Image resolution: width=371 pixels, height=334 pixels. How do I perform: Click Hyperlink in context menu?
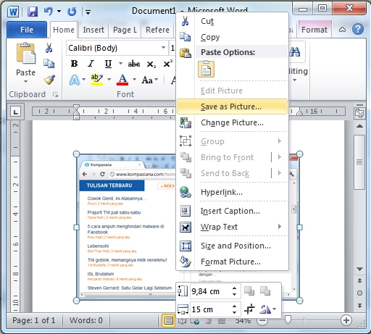click(233, 192)
